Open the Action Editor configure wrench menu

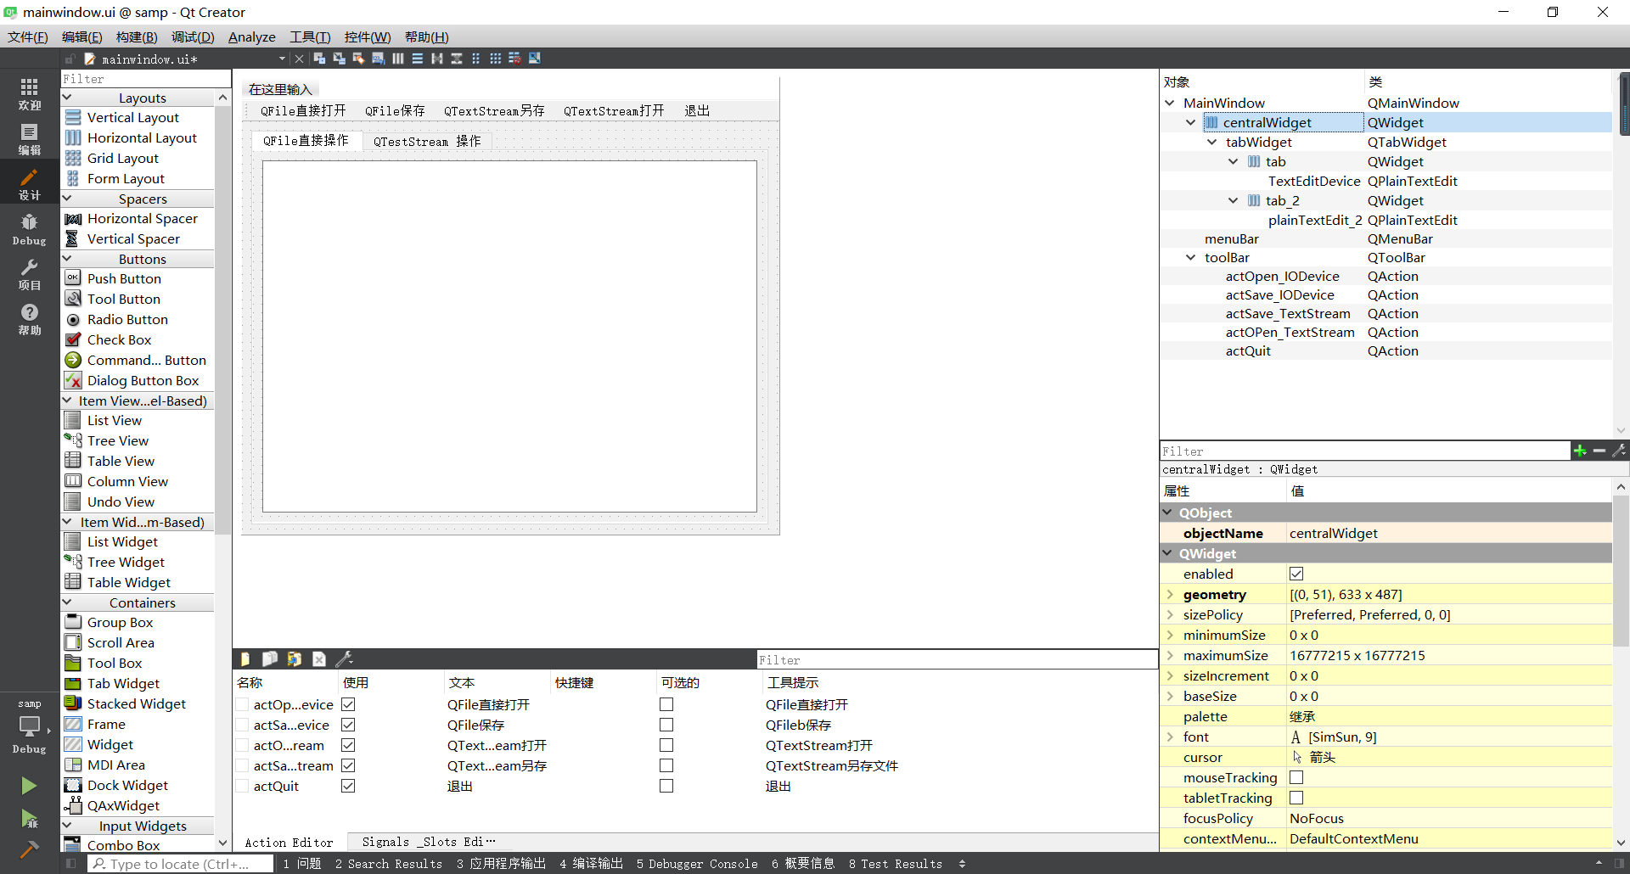coord(344,659)
